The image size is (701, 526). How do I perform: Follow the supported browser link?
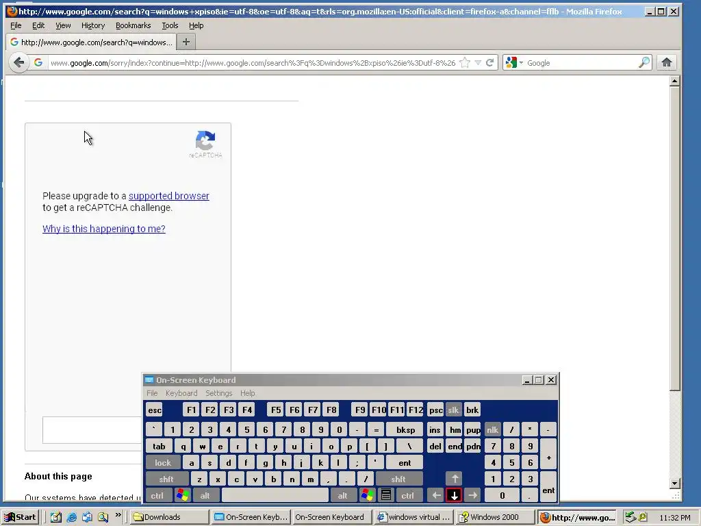(169, 196)
